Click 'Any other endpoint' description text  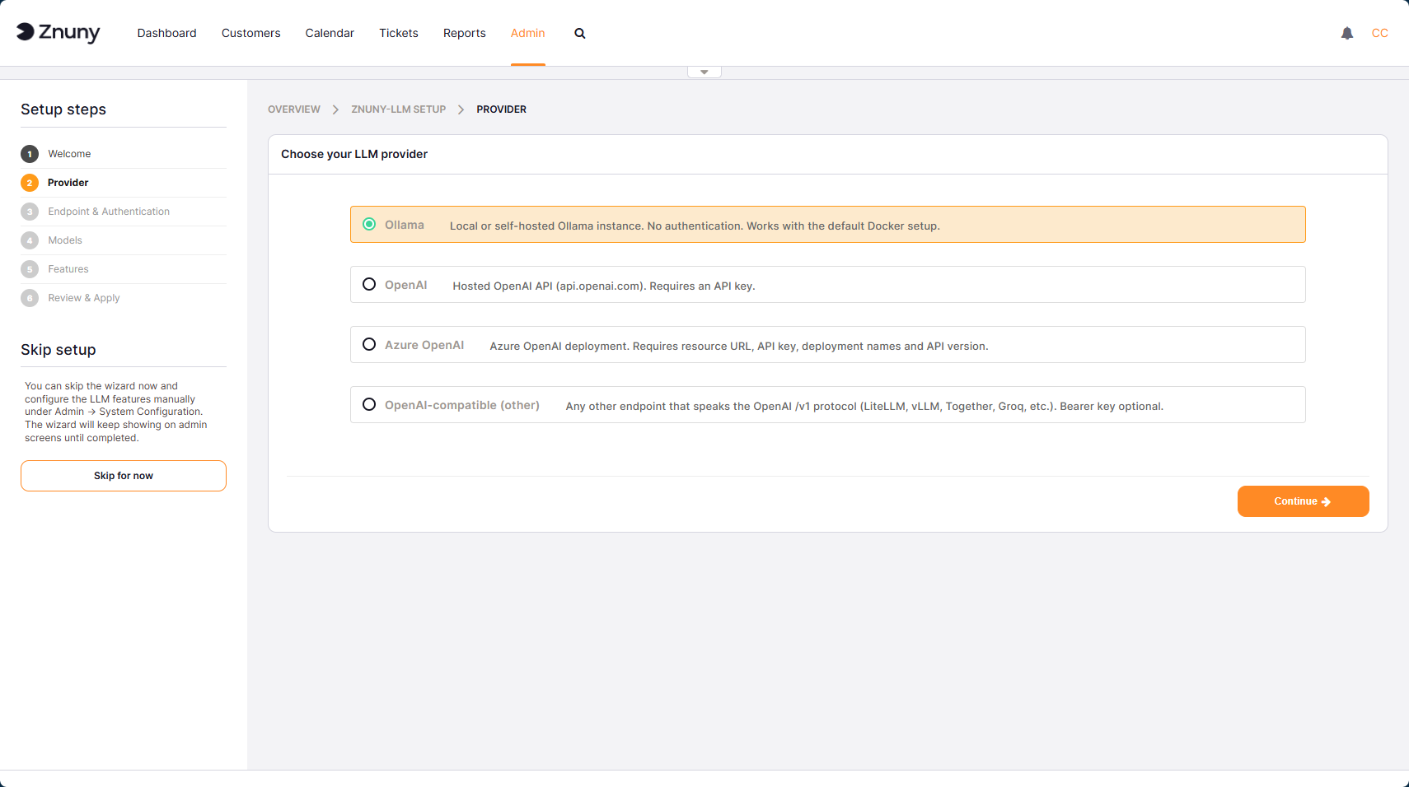[x=864, y=406]
